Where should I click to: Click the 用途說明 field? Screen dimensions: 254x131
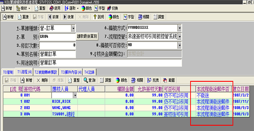pos(110,63)
